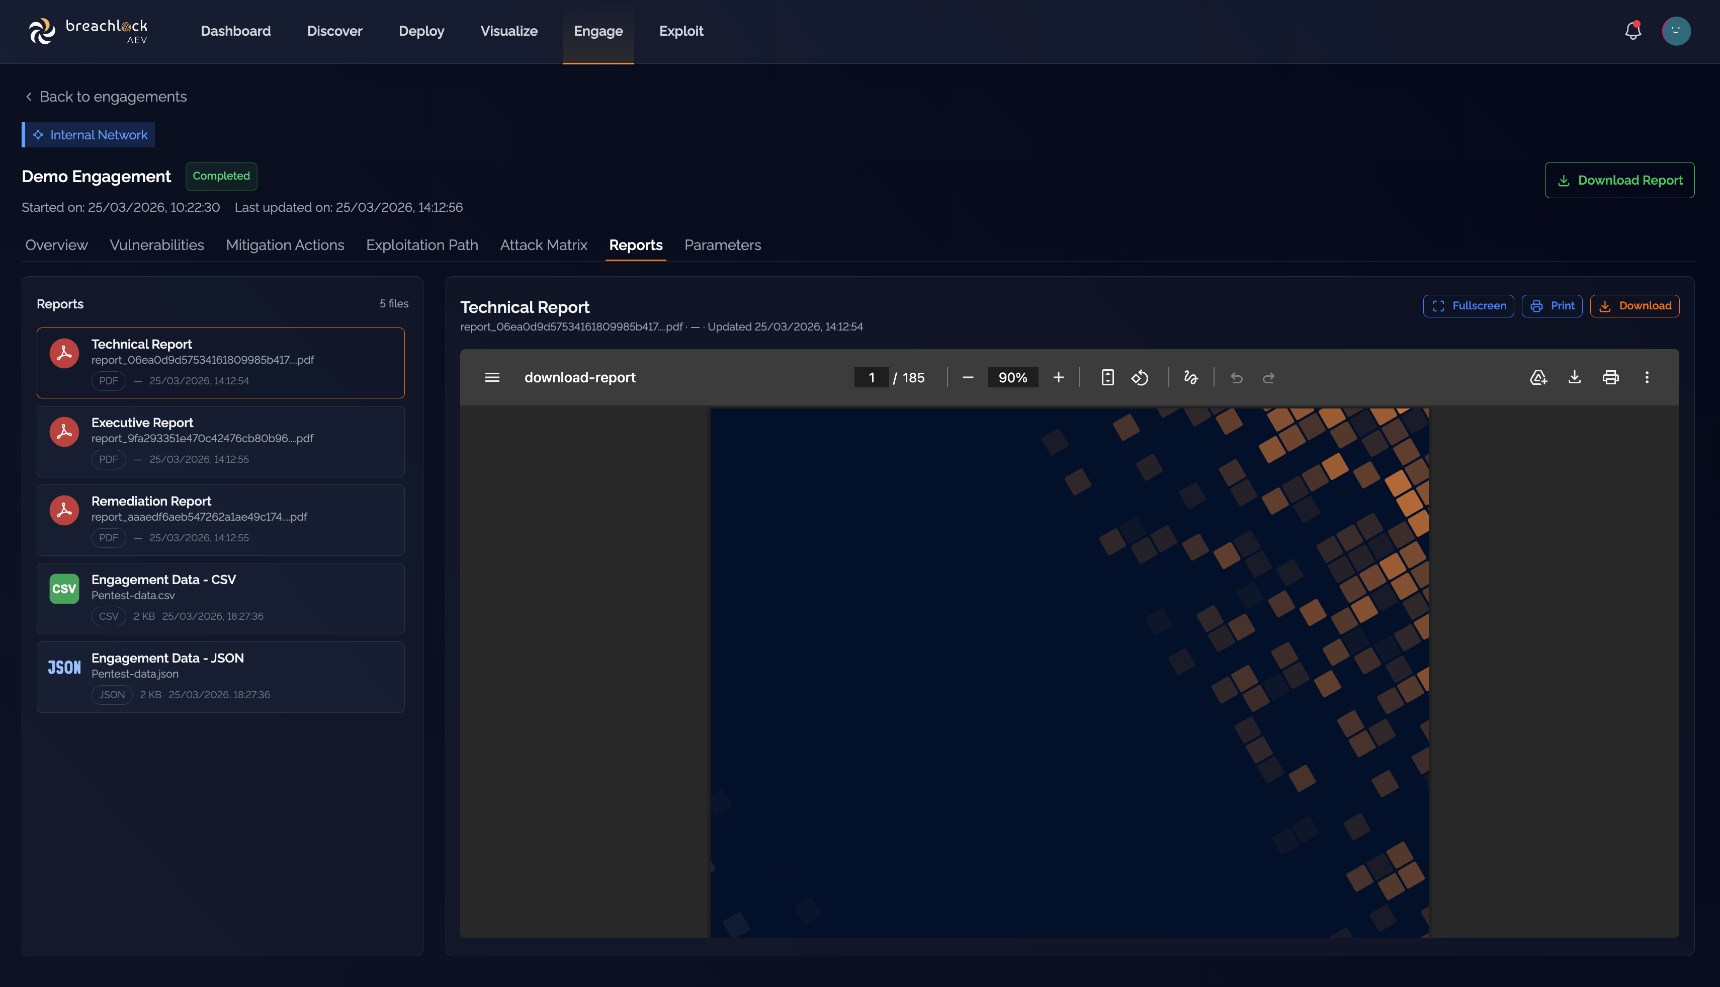
Task: Open the notifications bell
Action: (1632, 31)
